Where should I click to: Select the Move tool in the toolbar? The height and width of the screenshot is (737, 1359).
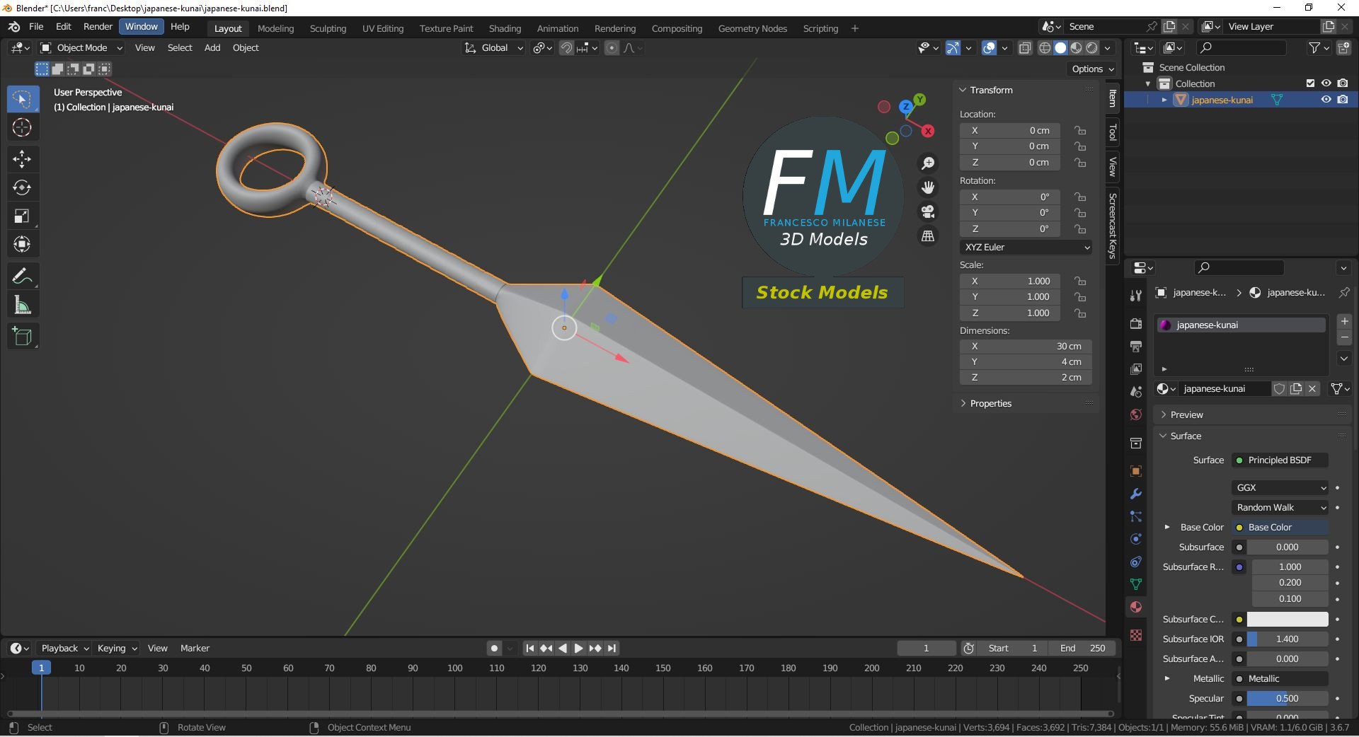tap(22, 158)
